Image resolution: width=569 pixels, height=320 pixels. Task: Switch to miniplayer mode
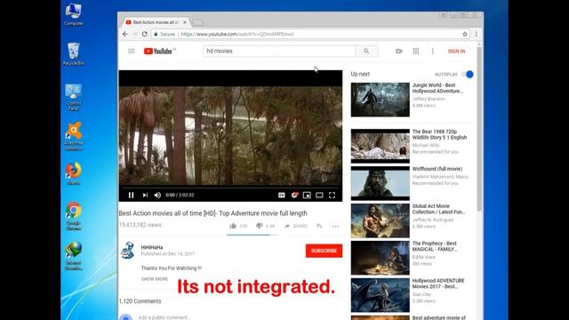pyautogui.click(x=307, y=196)
